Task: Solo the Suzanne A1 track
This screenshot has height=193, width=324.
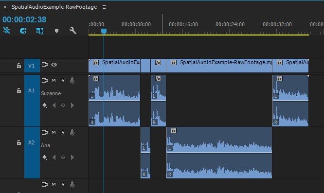Action: (63, 81)
